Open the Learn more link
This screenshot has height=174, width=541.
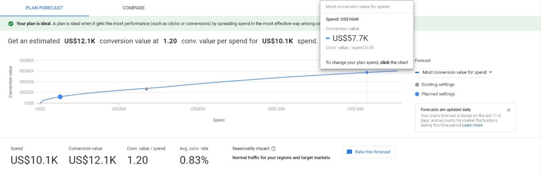click(x=472, y=125)
